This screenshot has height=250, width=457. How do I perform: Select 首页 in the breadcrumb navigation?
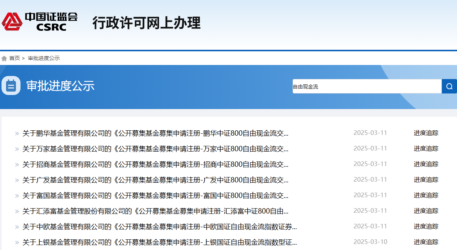14,58
